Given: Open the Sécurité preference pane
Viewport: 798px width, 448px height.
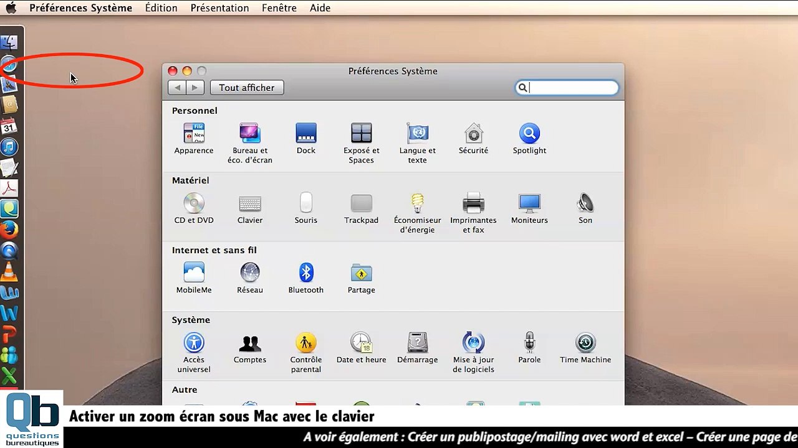Looking at the screenshot, I should click(473, 134).
